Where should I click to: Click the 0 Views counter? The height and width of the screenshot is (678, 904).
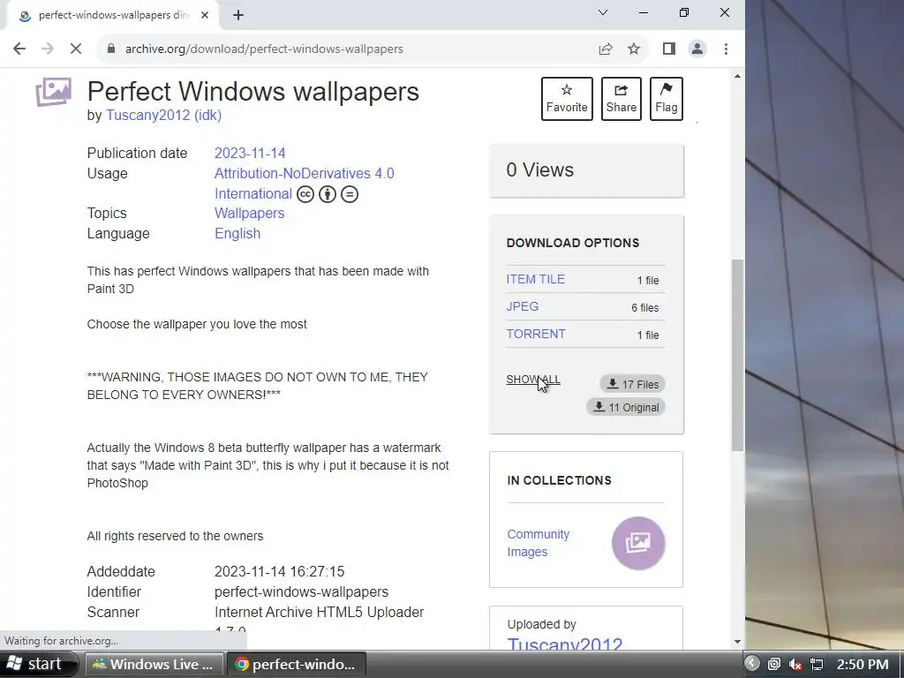539,170
